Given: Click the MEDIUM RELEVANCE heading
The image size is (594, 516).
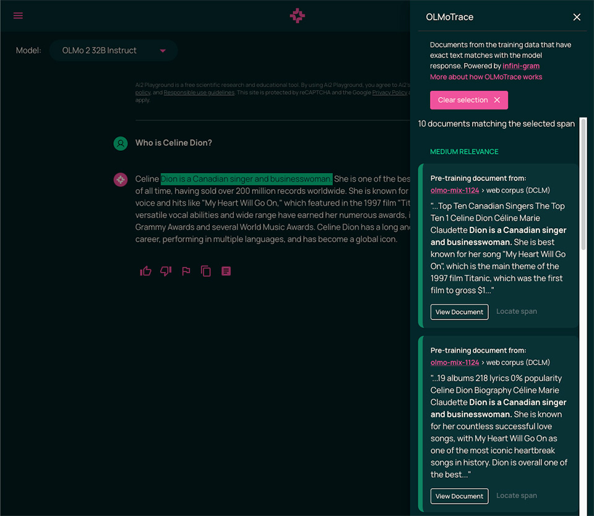Looking at the screenshot, I should click(x=464, y=151).
